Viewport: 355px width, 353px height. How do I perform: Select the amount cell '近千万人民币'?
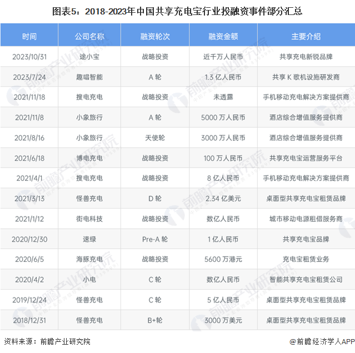point(223,57)
